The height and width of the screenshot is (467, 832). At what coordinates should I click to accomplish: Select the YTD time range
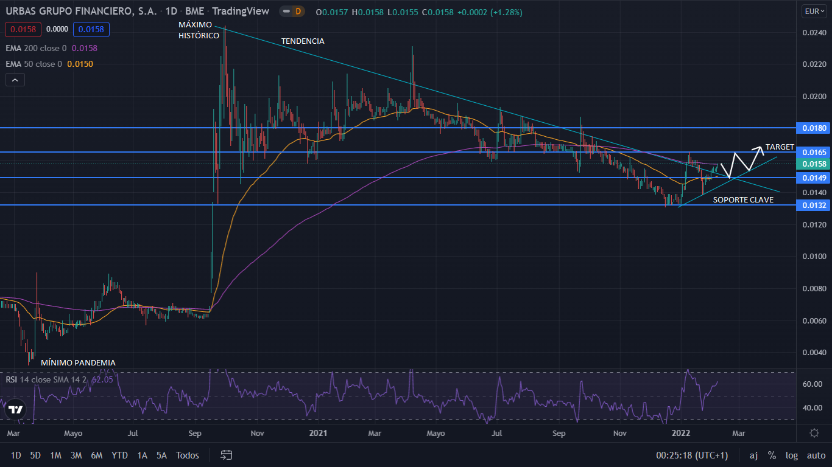pos(119,455)
